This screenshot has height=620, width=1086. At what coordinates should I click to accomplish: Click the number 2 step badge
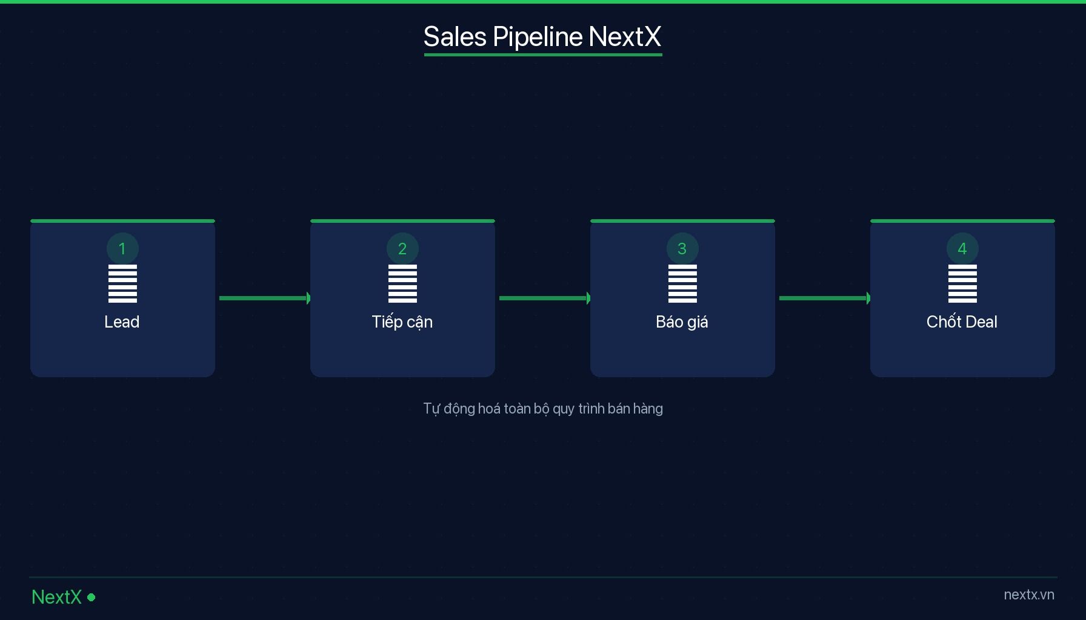(x=402, y=248)
